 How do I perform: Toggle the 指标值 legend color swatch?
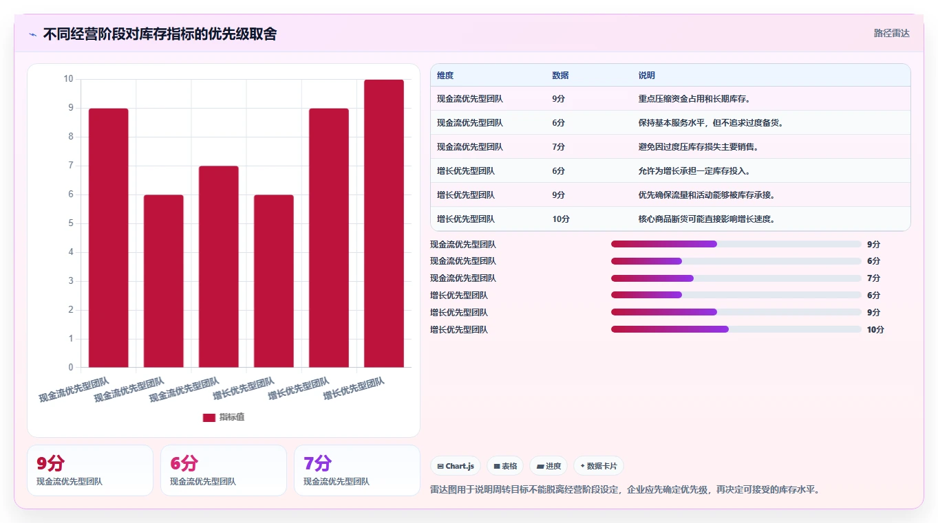click(209, 418)
